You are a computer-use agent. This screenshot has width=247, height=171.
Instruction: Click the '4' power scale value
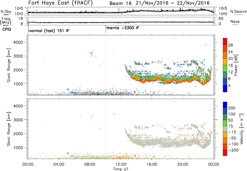[x=229, y=85]
